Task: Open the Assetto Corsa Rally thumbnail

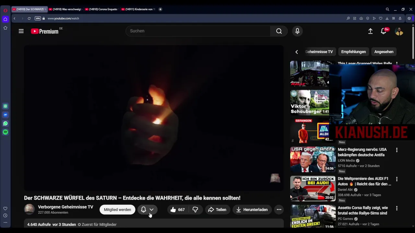Action: pos(313,217)
